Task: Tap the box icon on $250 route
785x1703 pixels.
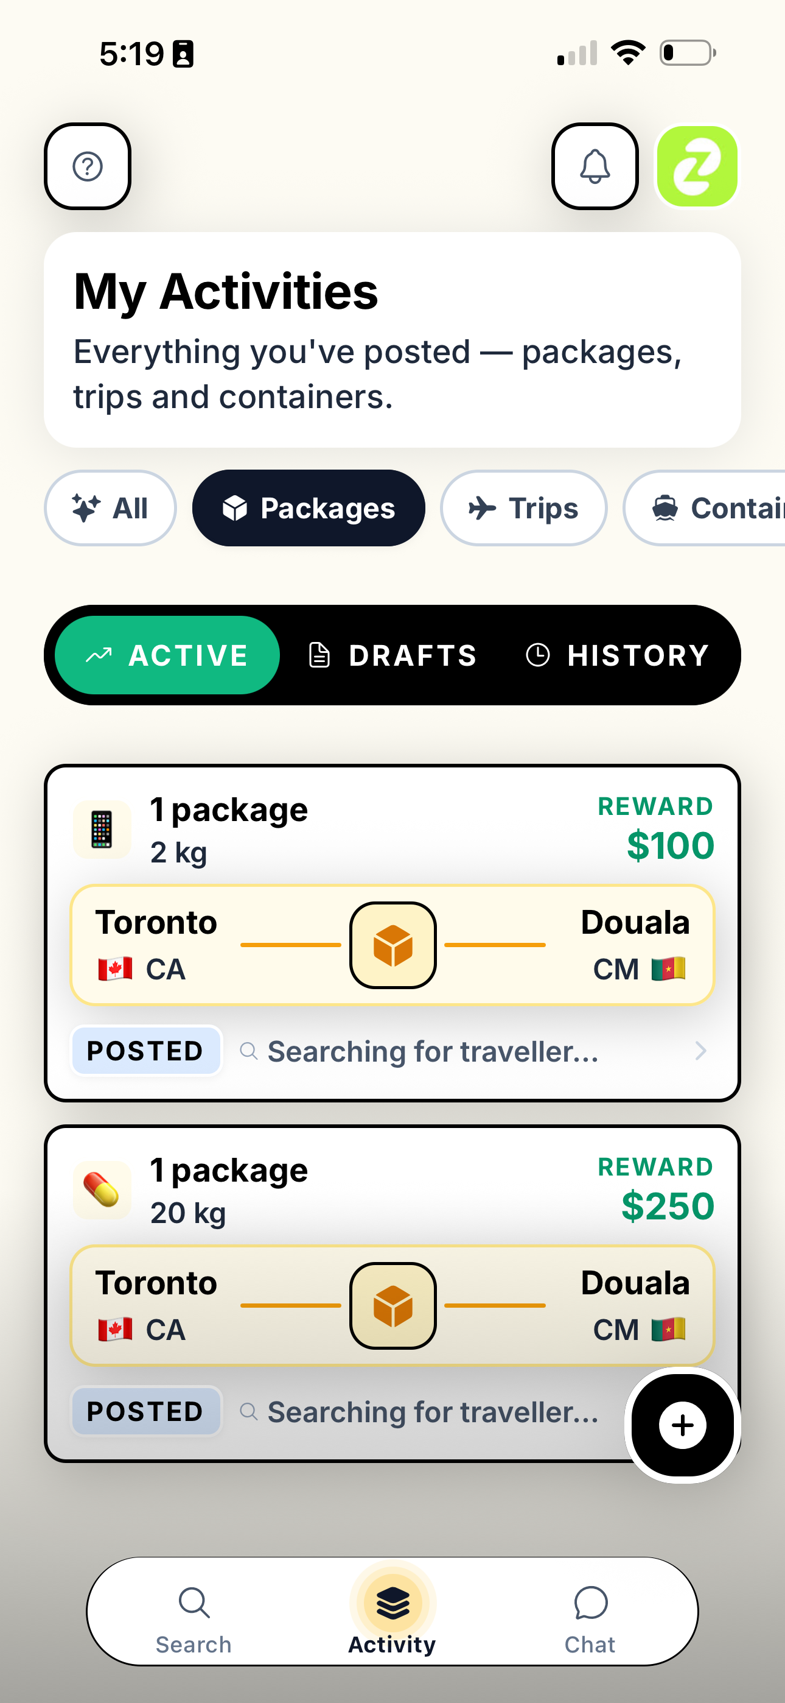Action: pos(393,1306)
